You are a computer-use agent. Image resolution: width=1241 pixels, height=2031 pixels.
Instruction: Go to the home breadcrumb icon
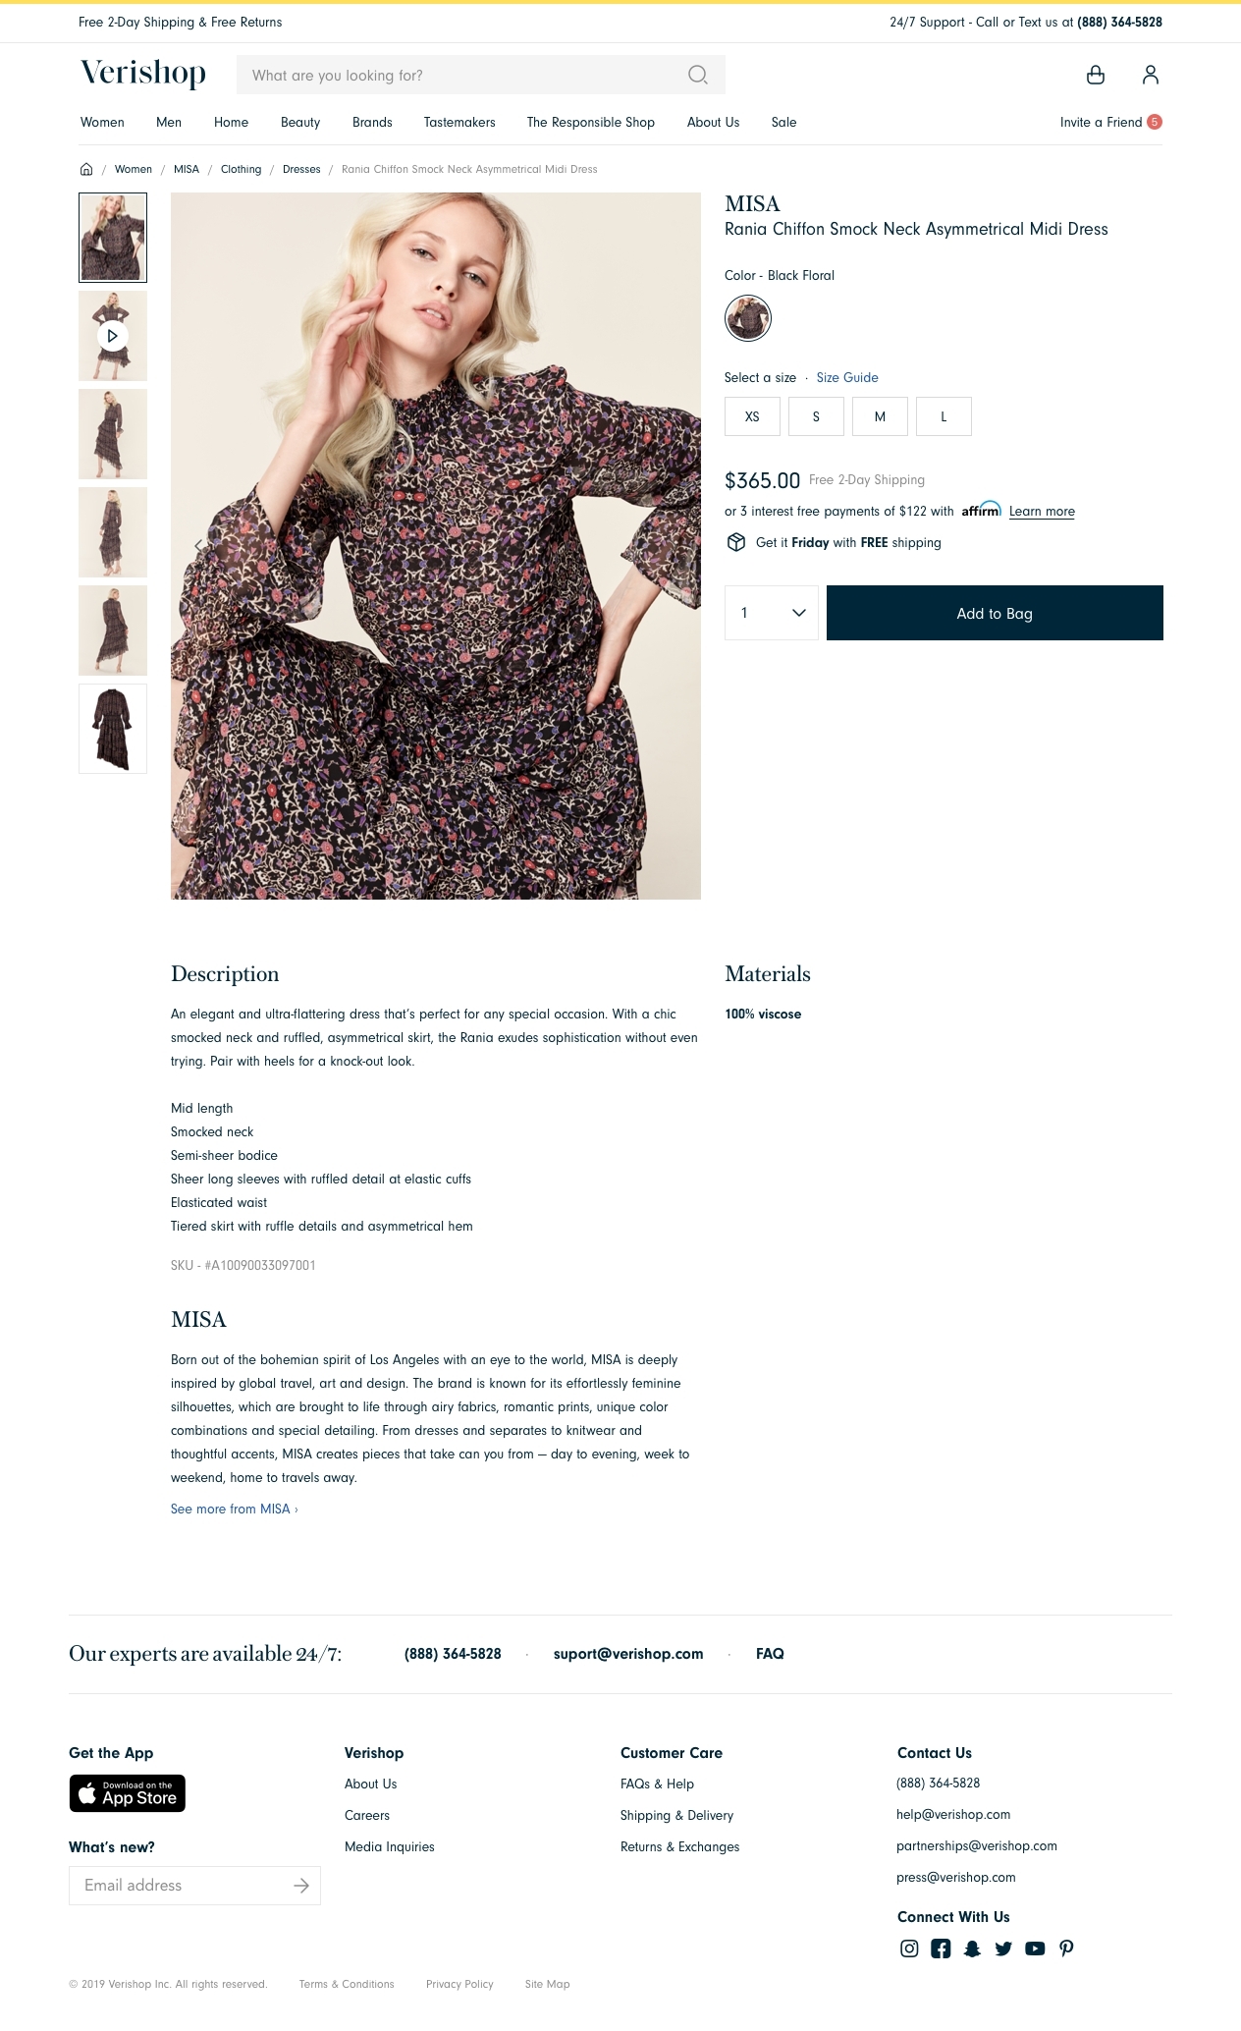[86, 169]
